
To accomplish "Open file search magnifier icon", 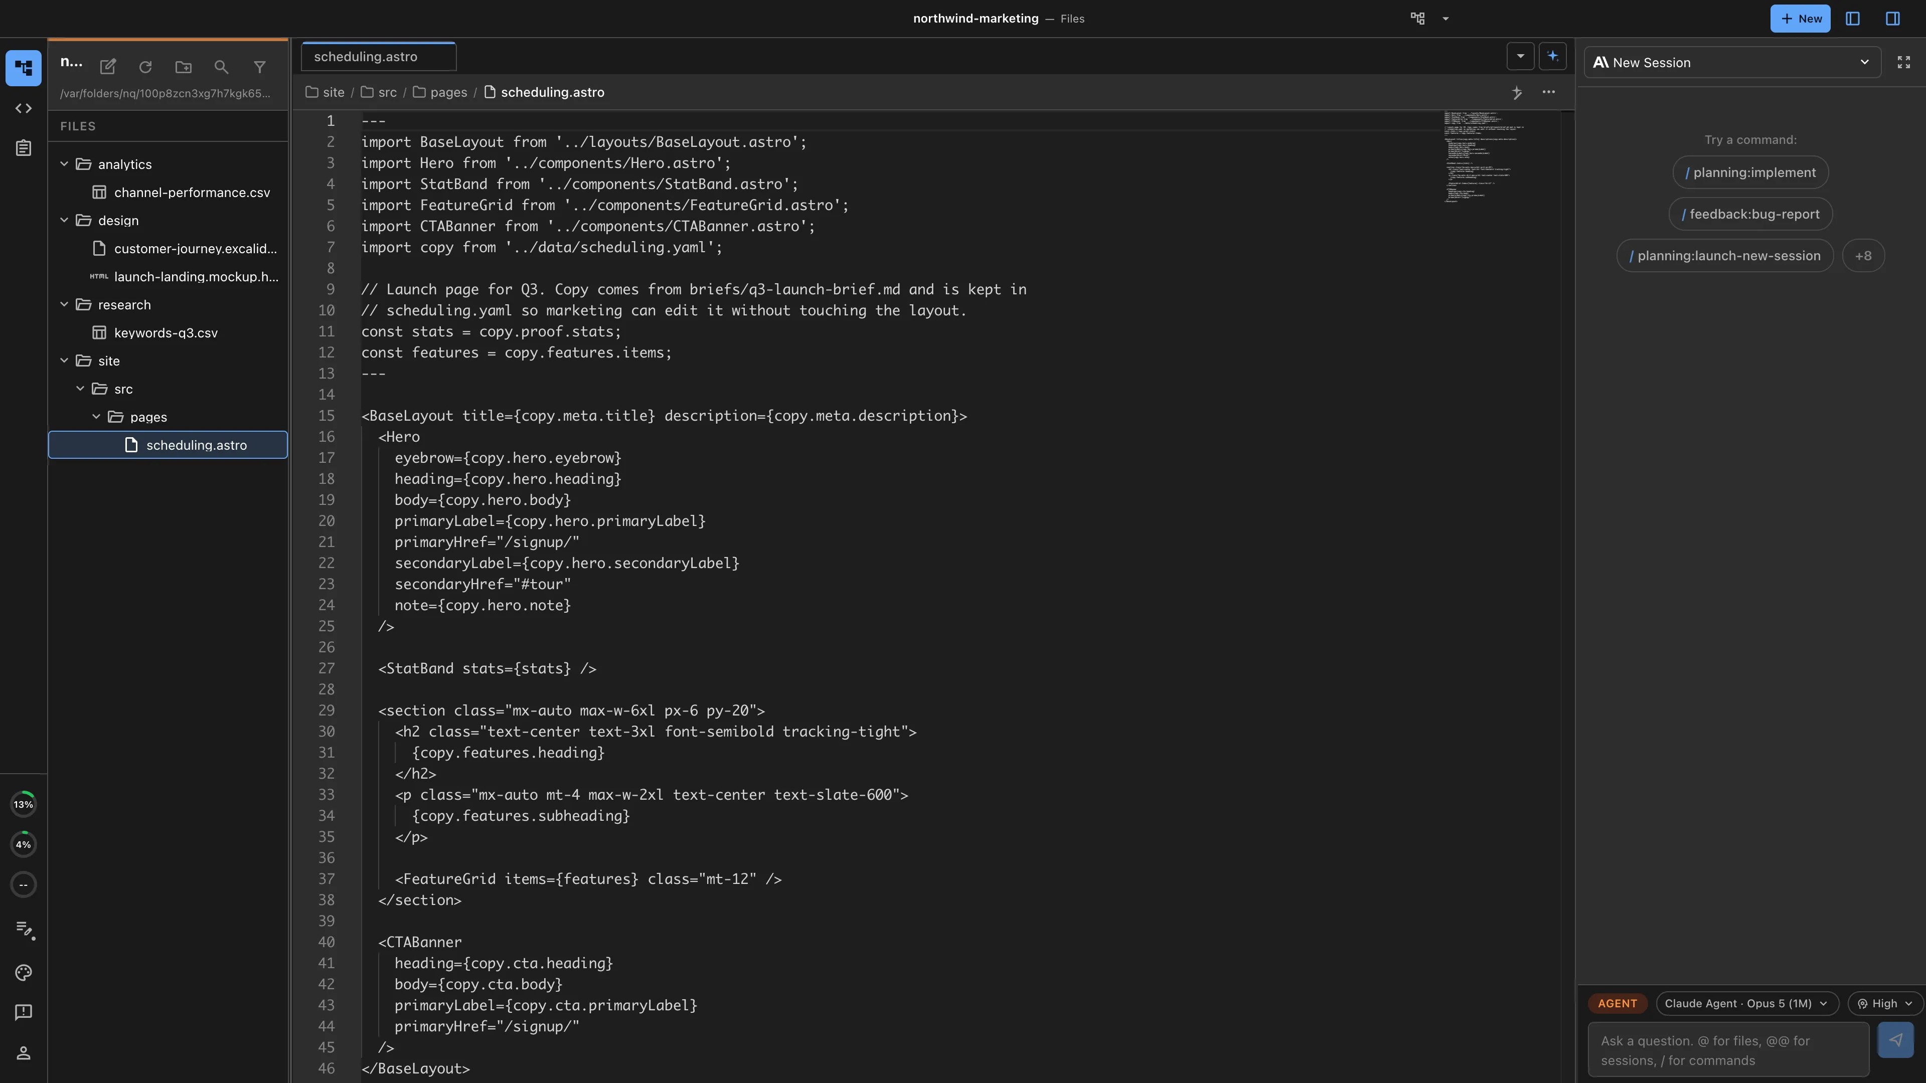I will [221, 67].
